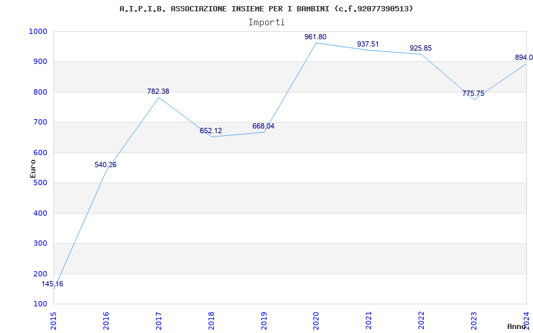Select data label 961.80

coord(315,37)
